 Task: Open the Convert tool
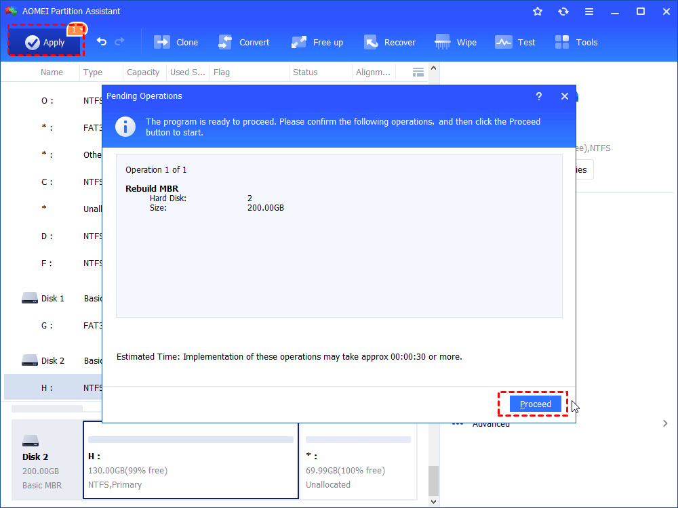coord(243,42)
